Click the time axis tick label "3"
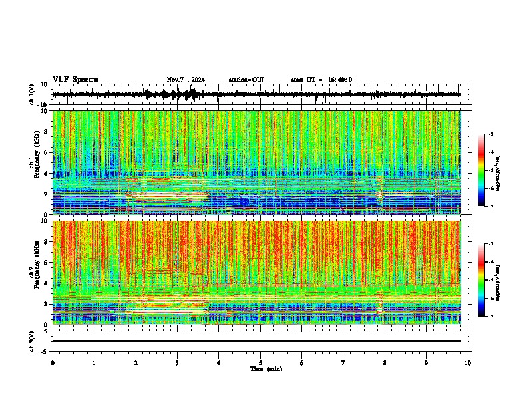The width and height of the screenshot is (527, 407). [x=177, y=363]
